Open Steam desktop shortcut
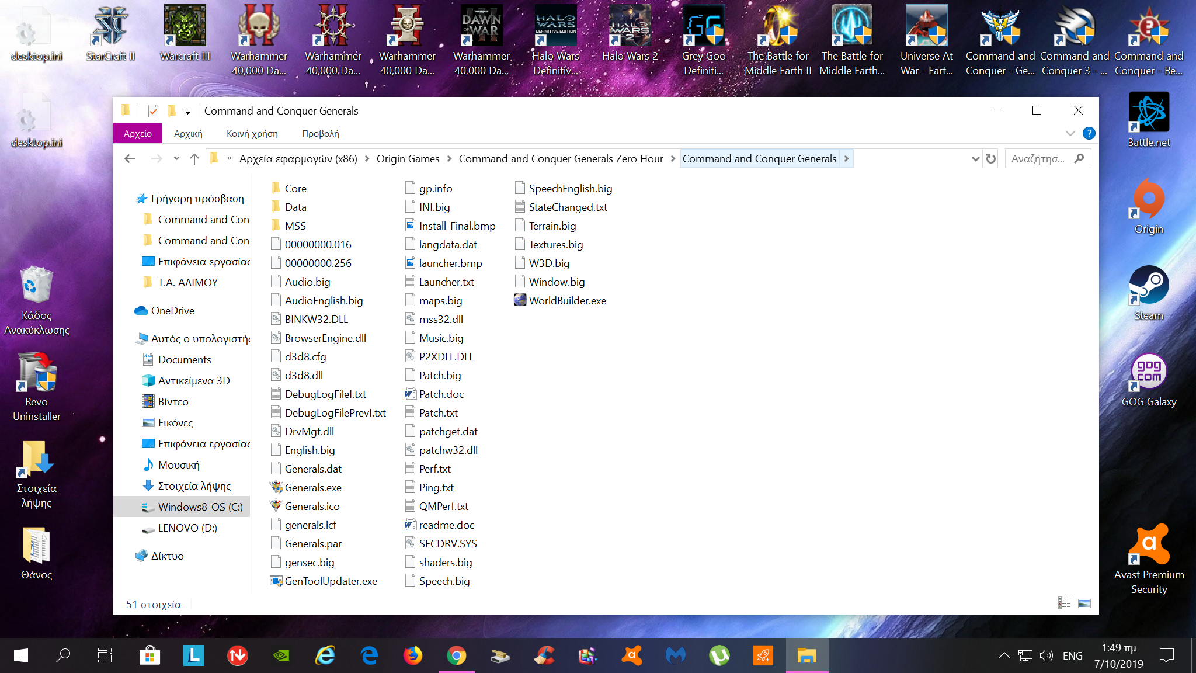Viewport: 1196px width, 673px height. coord(1149,293)
